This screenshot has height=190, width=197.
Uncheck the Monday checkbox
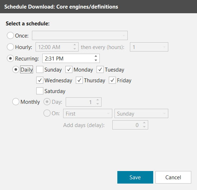(x=69, y=69)
